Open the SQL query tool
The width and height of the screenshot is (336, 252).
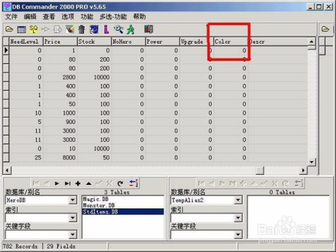(x=34, y=30)
